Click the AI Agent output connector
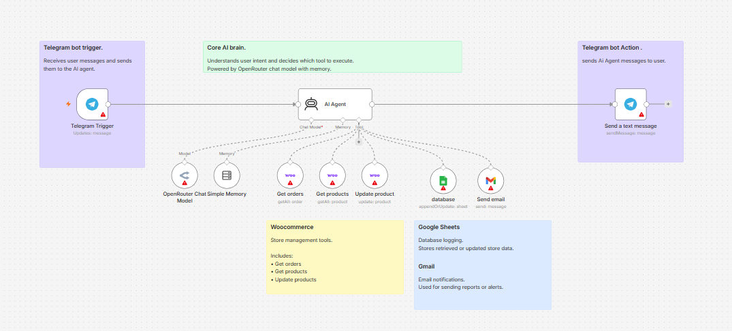 click(x=372, y=105)
